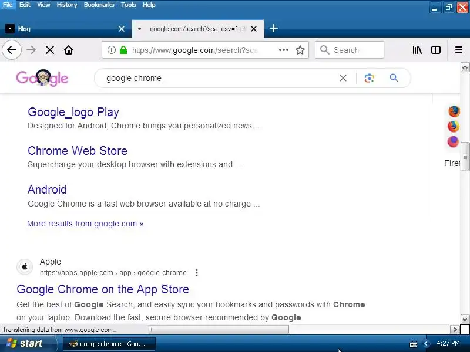
Task: Click More results from google.com
Action: coord(85,224)
